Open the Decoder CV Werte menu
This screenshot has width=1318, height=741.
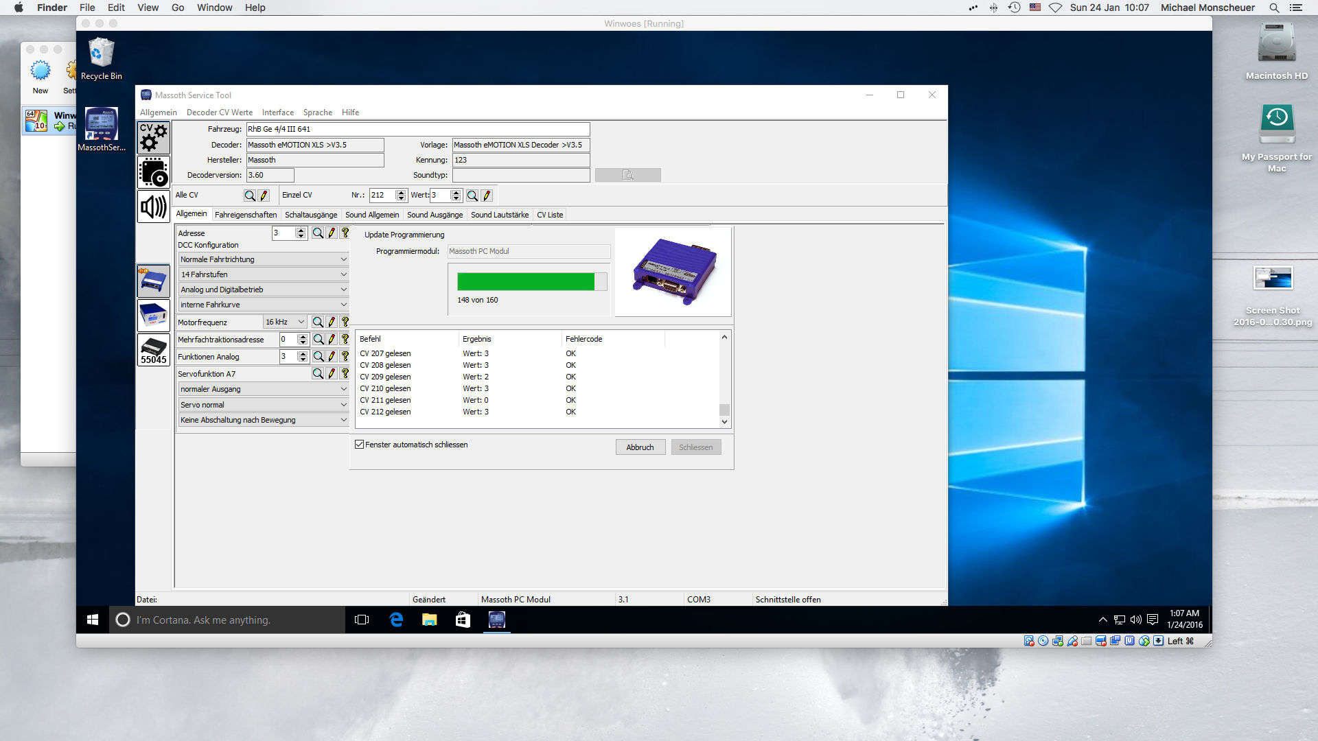pos(220,113)
